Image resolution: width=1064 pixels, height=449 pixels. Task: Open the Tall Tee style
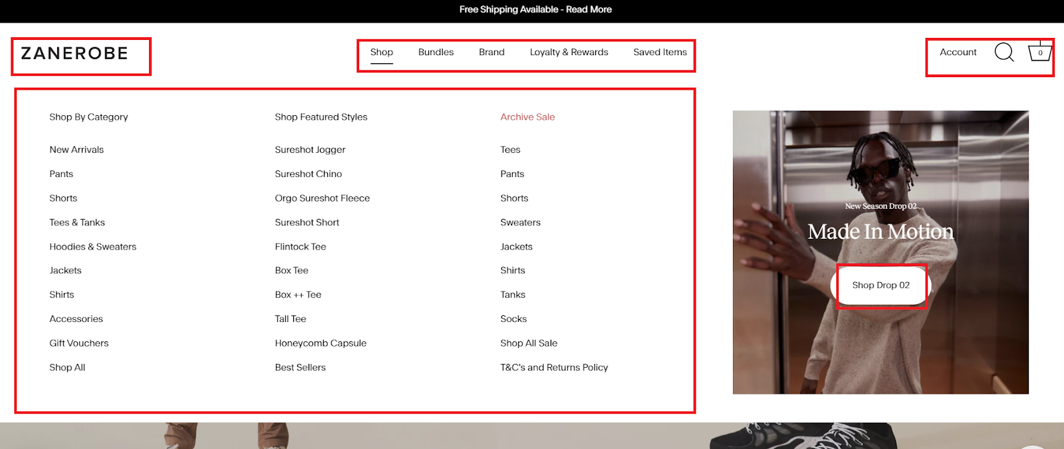pos(291,319)
